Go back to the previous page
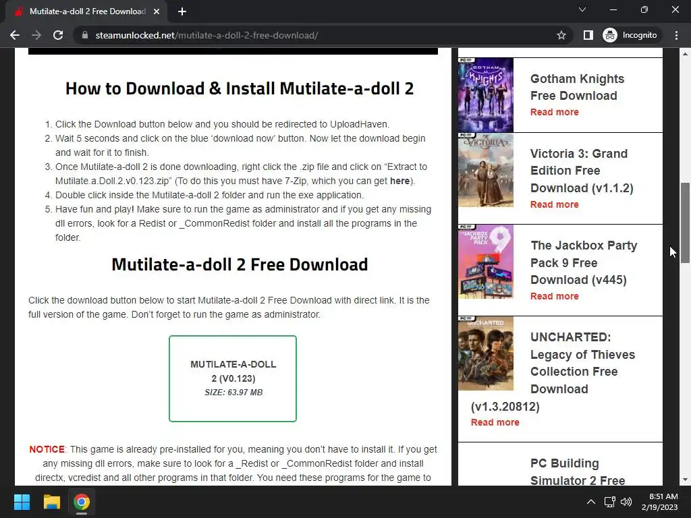This screenshot has height=518, width=691. (x=15, y=35)
